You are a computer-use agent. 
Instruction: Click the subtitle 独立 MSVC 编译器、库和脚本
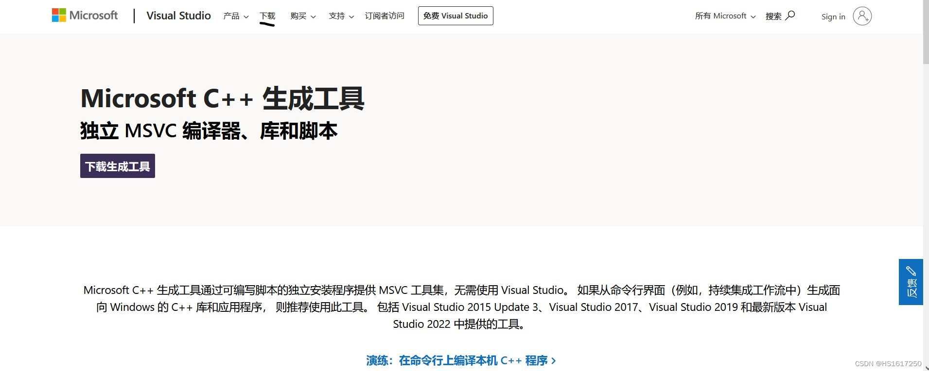coord(209,131)
